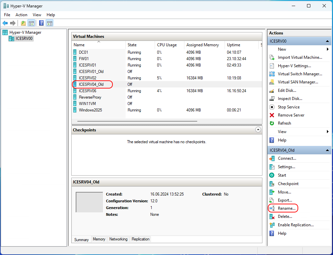The width and height of the screenshot is (333, 255).
Task: Open the File menu
Action: 7,15
